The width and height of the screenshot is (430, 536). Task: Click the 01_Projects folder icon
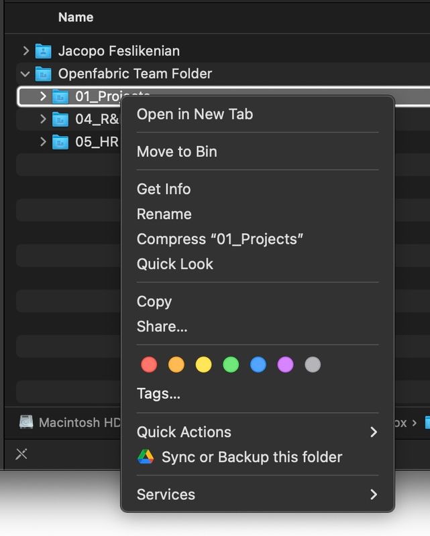[x=60, y=96]
